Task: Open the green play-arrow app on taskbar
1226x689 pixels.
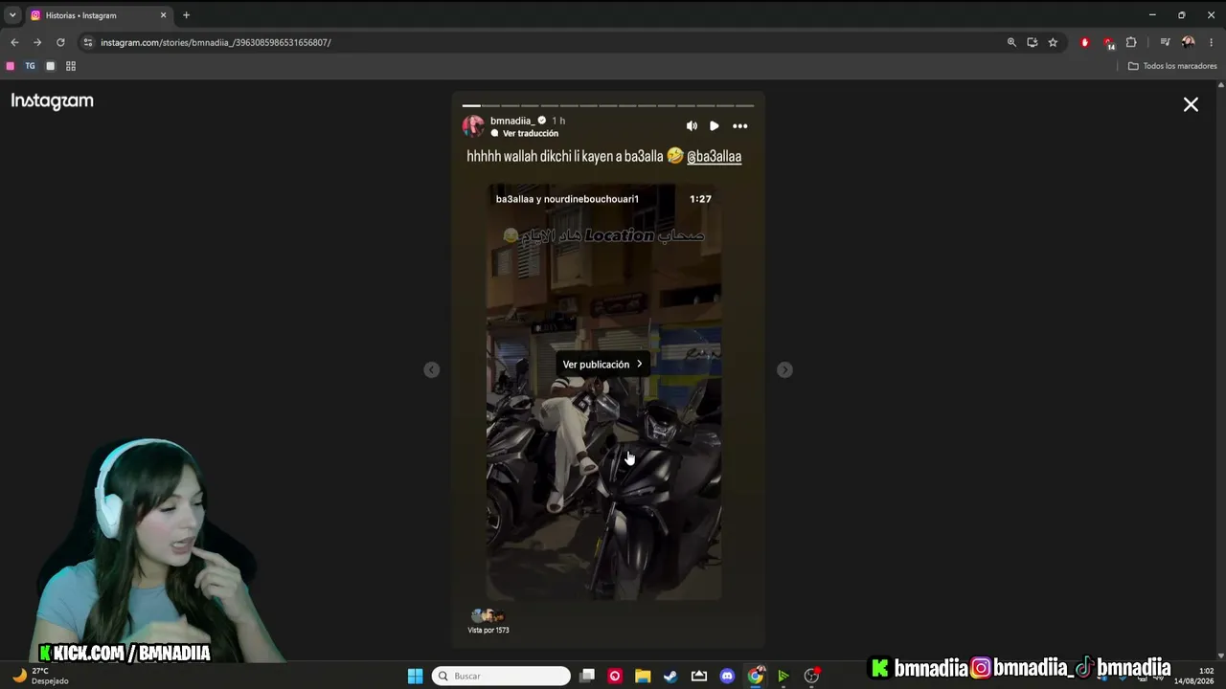Action: pos(783,677)
